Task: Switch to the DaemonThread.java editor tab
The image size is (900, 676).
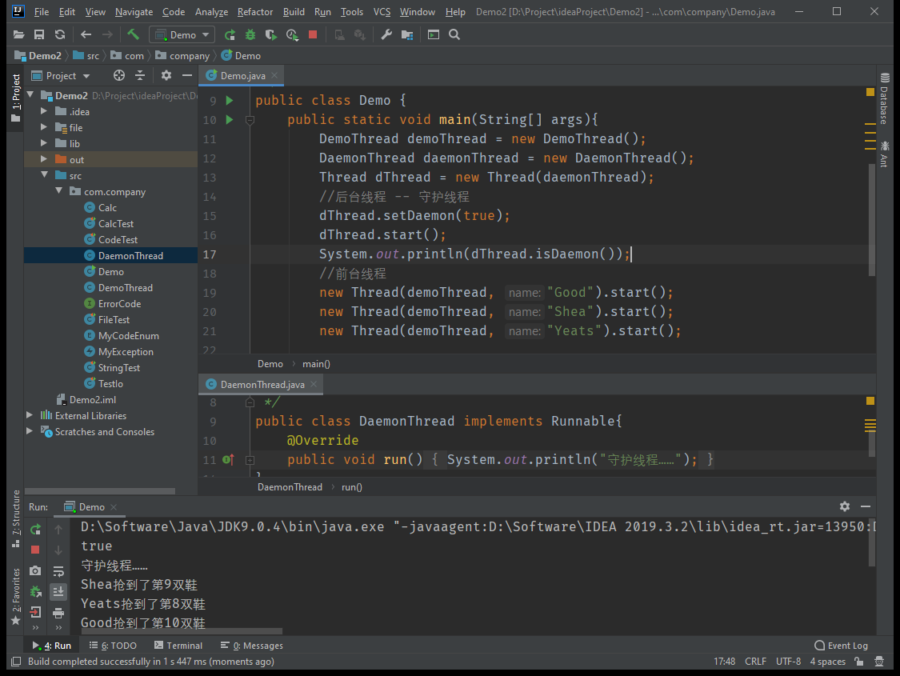Action: (x=262, y=385)
